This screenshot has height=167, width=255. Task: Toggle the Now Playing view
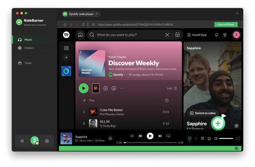[x=189, y=138]
